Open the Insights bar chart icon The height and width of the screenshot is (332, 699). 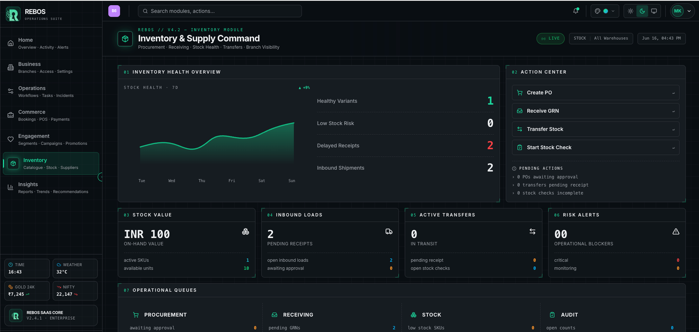point(10,188)
